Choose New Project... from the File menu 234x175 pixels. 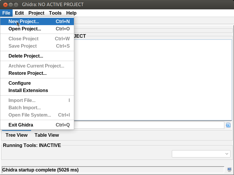point(37,21)
